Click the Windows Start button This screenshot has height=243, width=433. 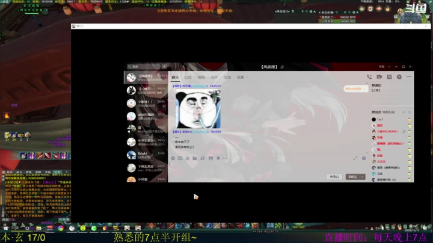pyautogui.click(x=5, y=228)
